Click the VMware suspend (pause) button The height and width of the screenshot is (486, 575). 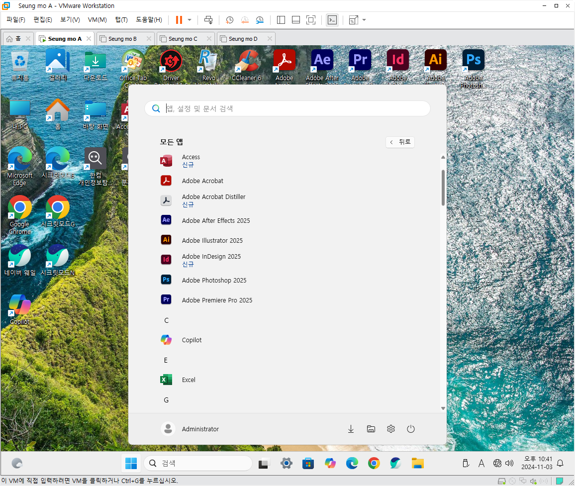179,20
